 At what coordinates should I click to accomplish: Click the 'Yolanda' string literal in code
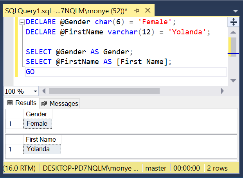point(187,32)
